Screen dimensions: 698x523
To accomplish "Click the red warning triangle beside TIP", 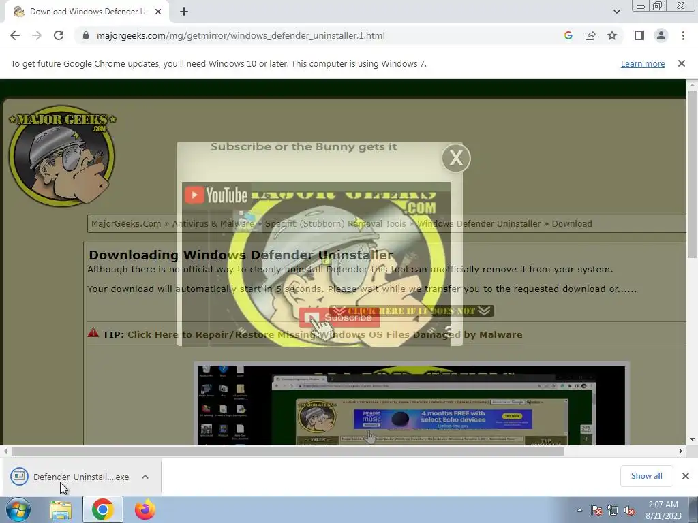I will coord(93,332).
